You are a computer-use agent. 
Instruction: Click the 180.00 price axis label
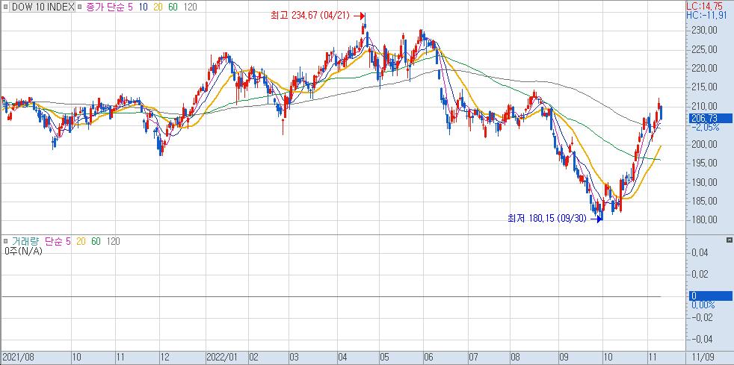point(705,220)
